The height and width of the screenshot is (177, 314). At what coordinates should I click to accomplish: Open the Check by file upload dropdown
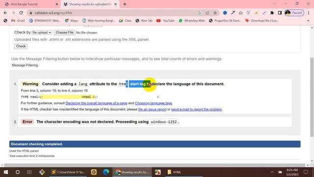click(x=42, y=32)
